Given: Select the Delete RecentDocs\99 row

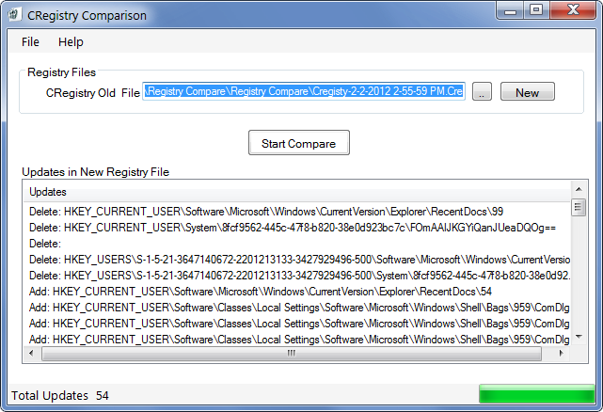Looking at the screenshot, I should click(266, 212).
